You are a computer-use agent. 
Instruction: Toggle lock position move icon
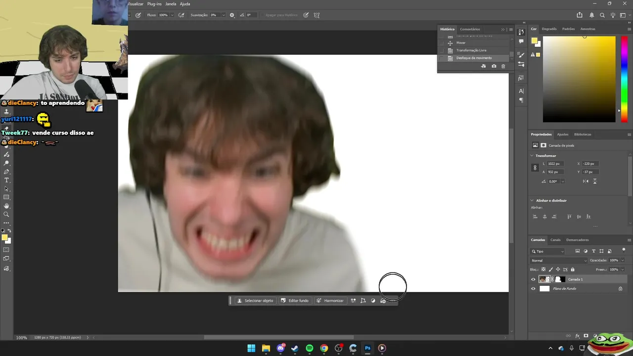click(x=558, y=269)
